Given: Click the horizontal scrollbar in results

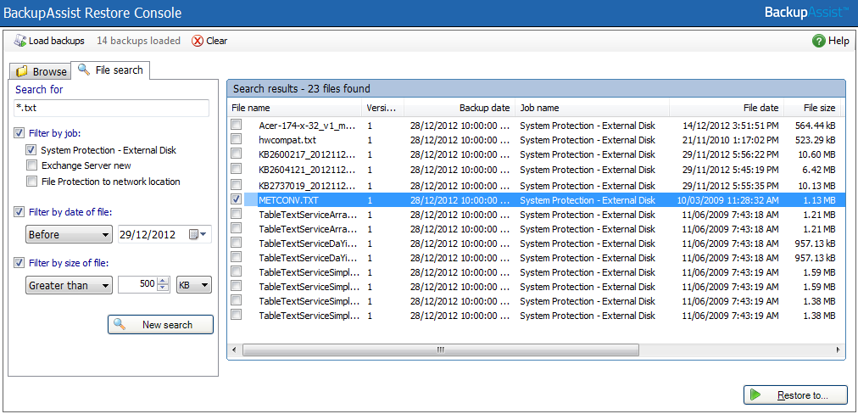Looking at the screenshot, I should pos(440,350).
